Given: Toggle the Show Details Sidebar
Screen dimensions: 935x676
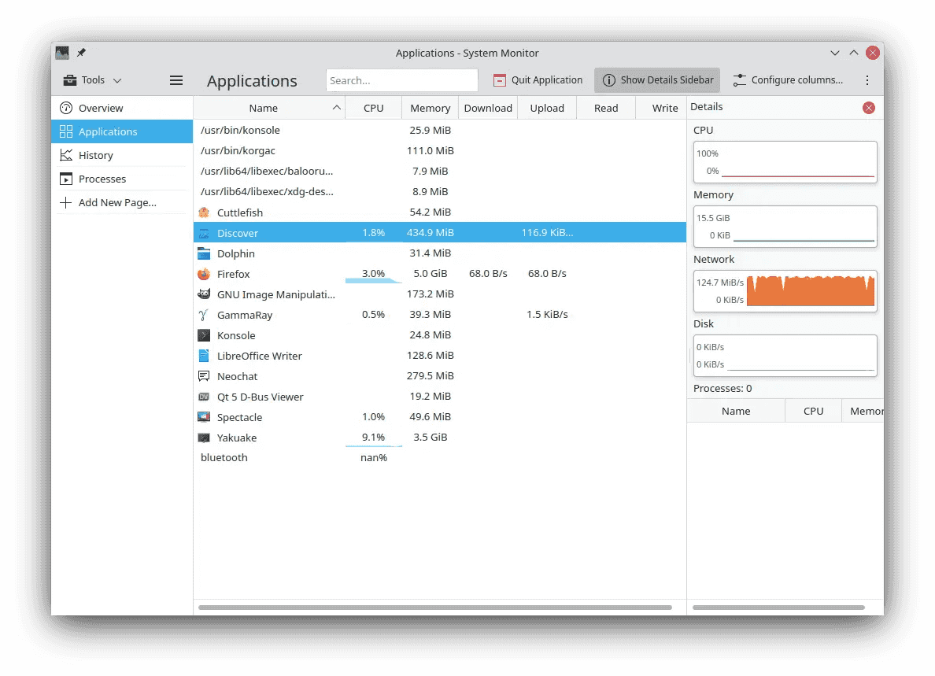Looking at the screenshot, I should (656, 79).
